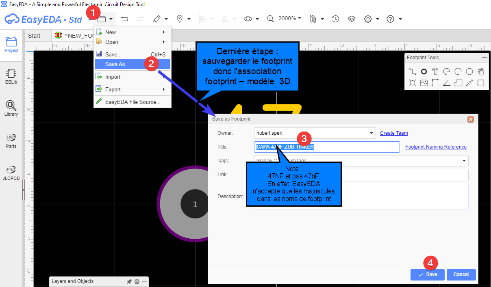This screenshot has height=287, width=491.
Task: Click the zoom magnifier icon
Action: (271, 19)
